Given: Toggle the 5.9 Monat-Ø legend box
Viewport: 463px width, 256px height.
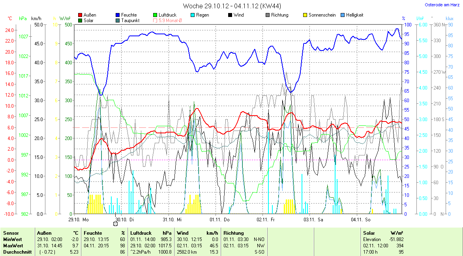Looking at the screenshot, I should [x=155, y=21].
